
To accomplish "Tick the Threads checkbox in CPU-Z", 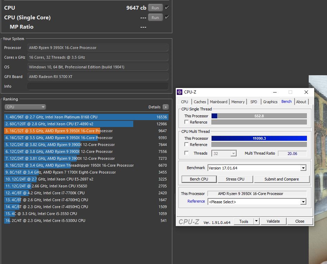I will 187,153.
